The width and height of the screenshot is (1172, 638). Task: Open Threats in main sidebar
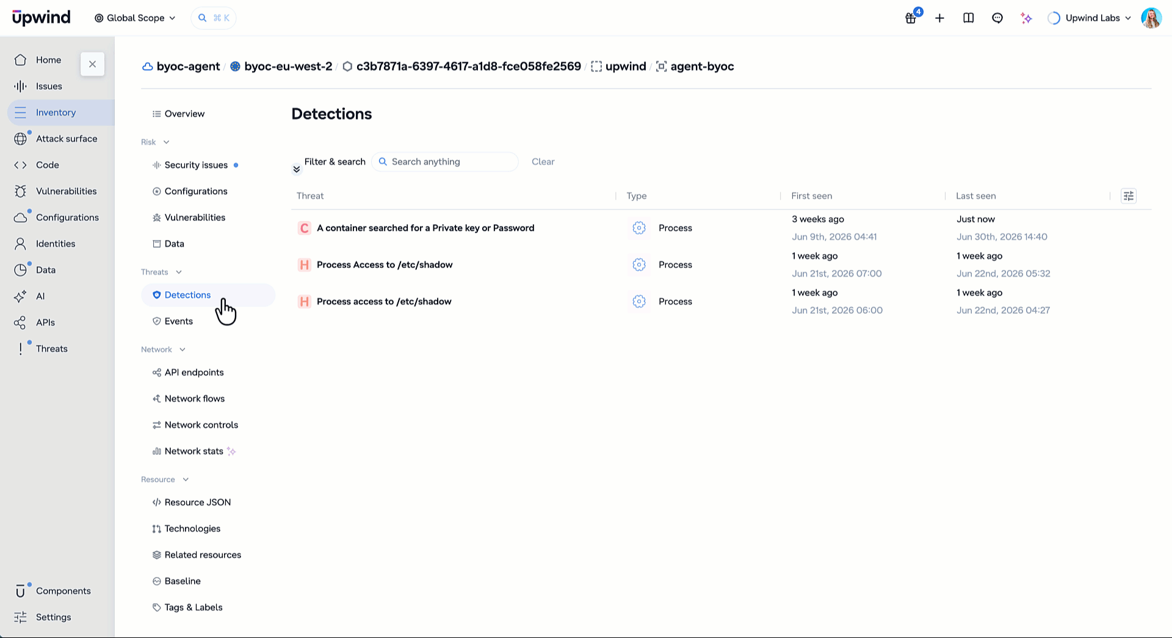(51, 349)
